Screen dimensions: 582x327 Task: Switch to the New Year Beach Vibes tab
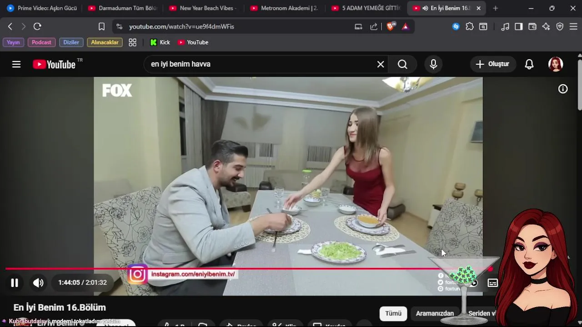204,8
